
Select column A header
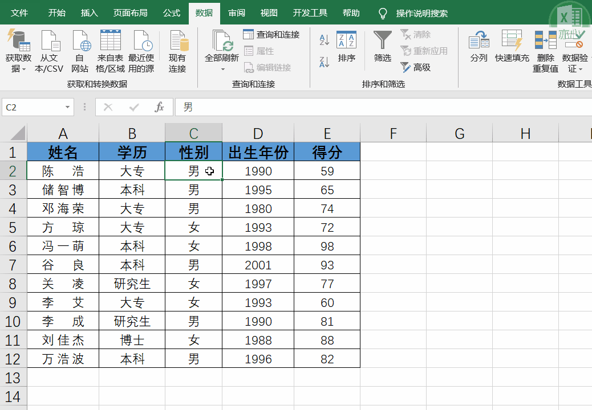click(x=63, y=133)
